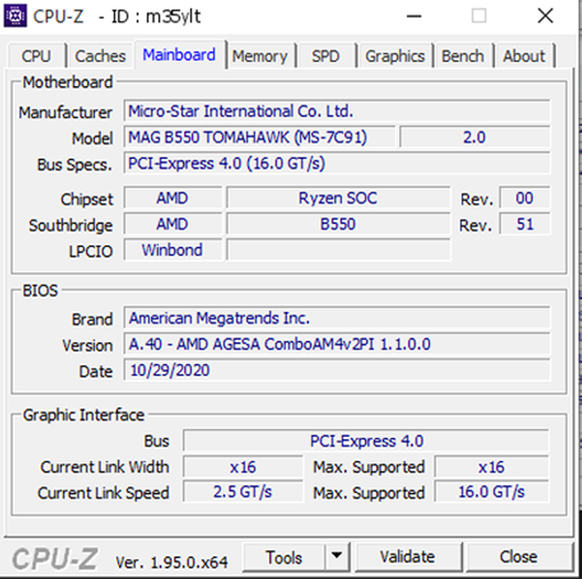This screenshot has width=582, height=579.
Task: Click BIOS version A.40 AGESA field
Action: 337,344
